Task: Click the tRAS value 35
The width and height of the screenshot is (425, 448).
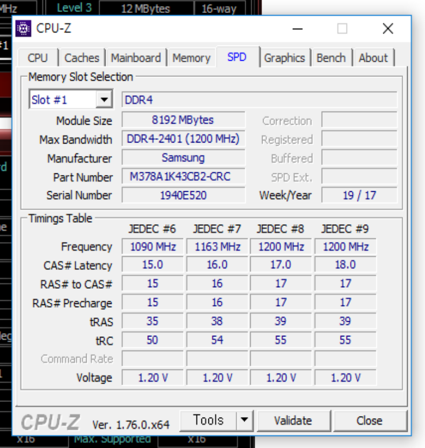Action: 153,321
